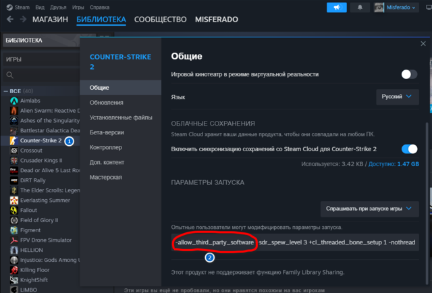Click the Killing Floor game icon
Screen dimensions: 432x293
[x=14, y=270]
